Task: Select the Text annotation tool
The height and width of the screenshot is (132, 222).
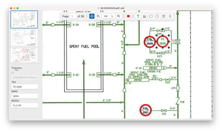Action: 138,16
